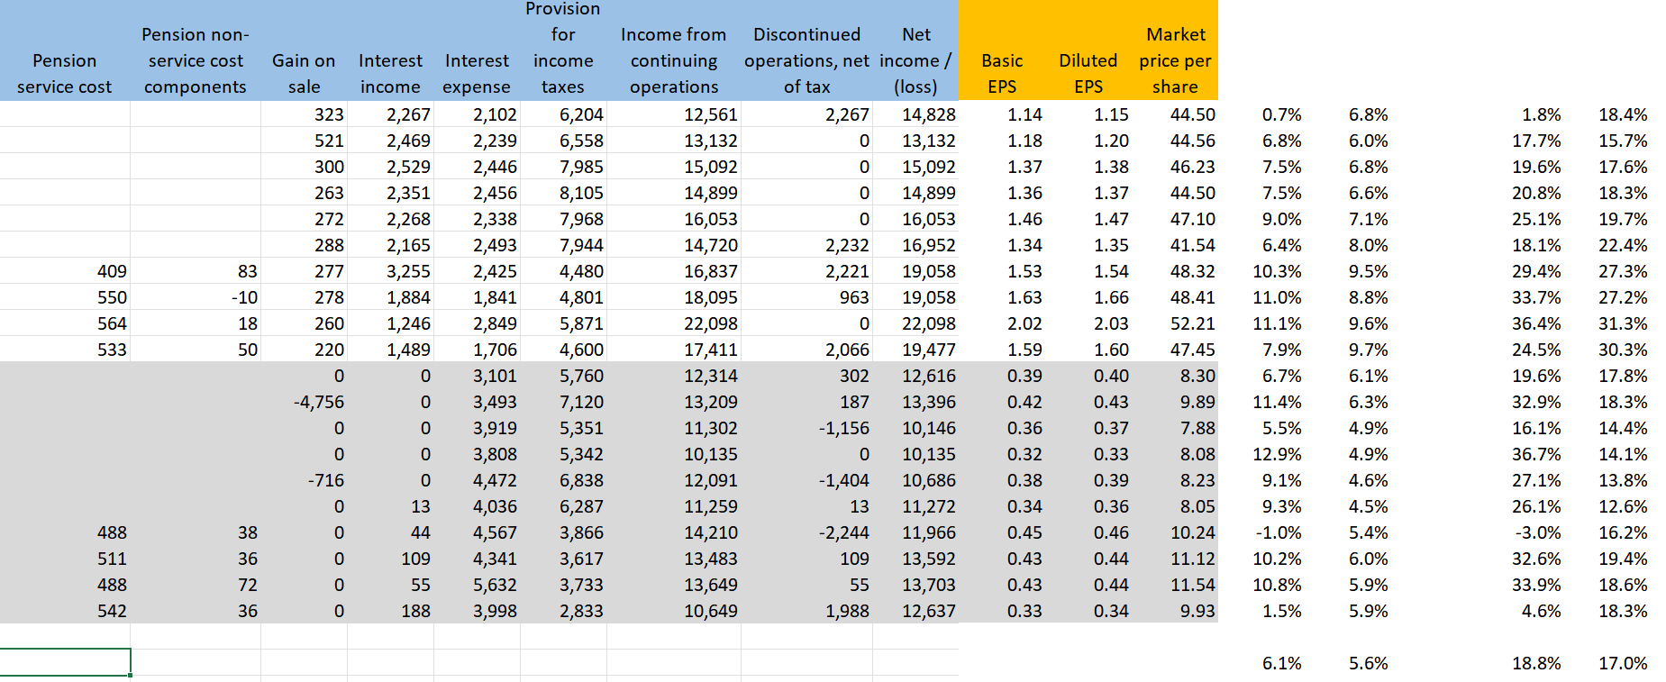This screenshot has width=1666, height=682.
Task: Click interest income value 1,246
Action: 409,323
